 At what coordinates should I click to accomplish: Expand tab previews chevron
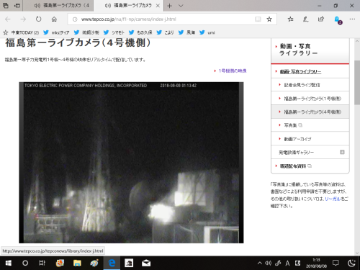(181, 6)
